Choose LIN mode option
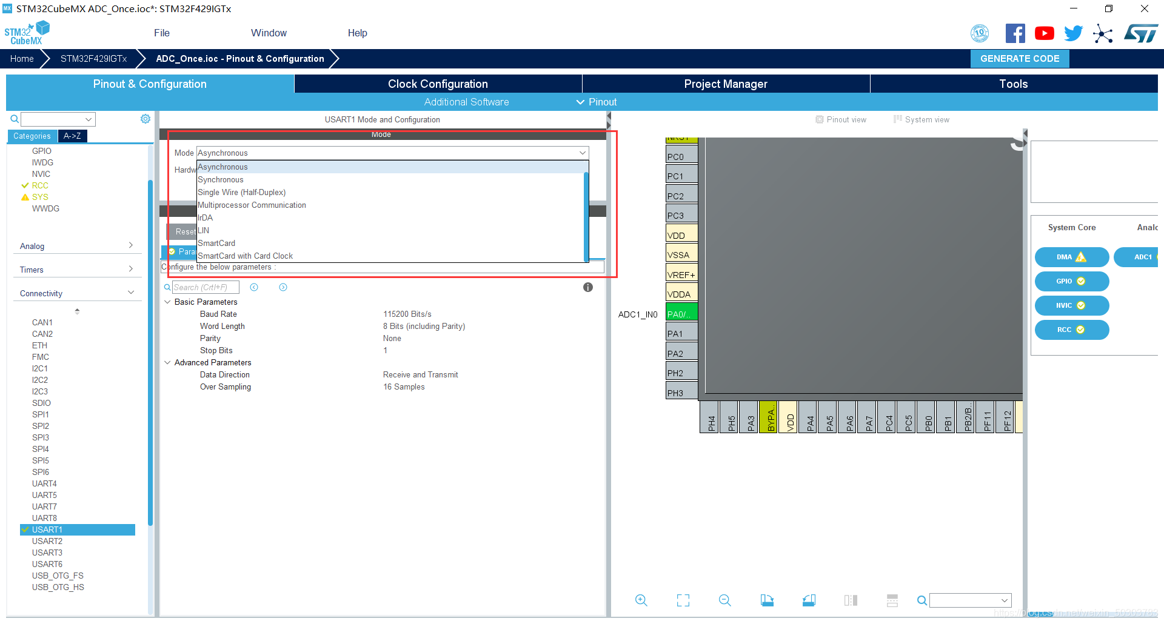 [390, 231]
